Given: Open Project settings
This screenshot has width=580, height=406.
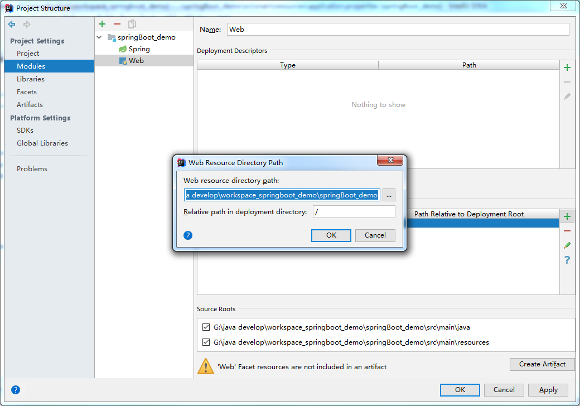Looking at the screenshot, I should point(28,53).
